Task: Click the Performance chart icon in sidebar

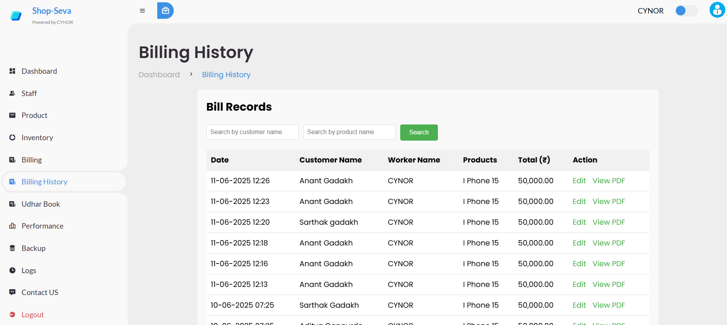Action: (12, 226)
